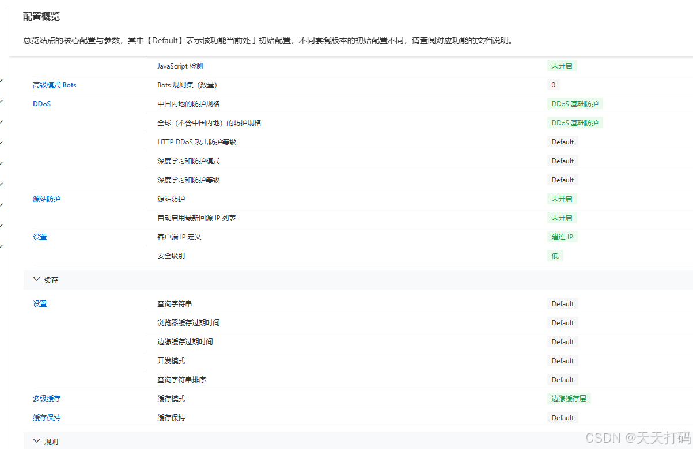Open the cache 设置 link beside 查询字符串
This screenshot has width=693, height=449.
click(40, 304)
